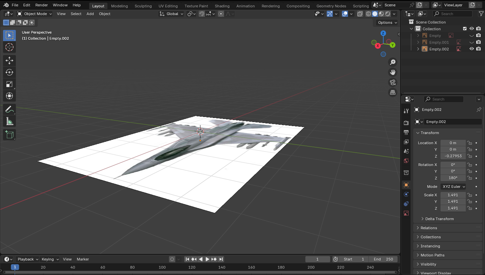The width and height of the screenshot is (485, 275).
Task: Click the current frame marker 1
Action: click(15, 267)
